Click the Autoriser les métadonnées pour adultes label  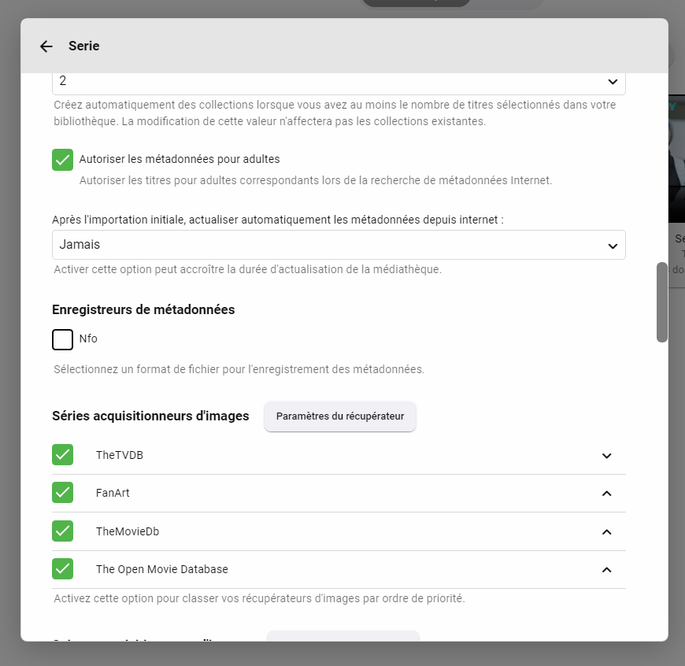(x=180, y=159)
